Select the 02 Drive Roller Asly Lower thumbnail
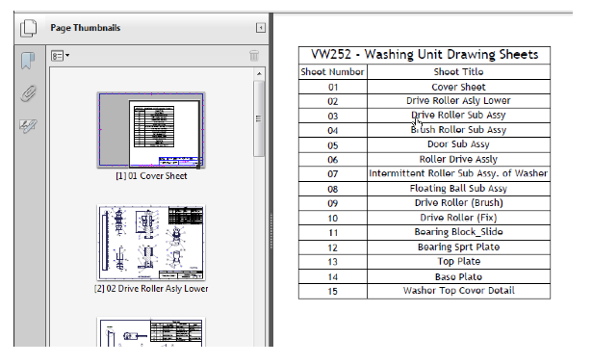The height and width of the screenshot is (364, 592). pos(151,243)
